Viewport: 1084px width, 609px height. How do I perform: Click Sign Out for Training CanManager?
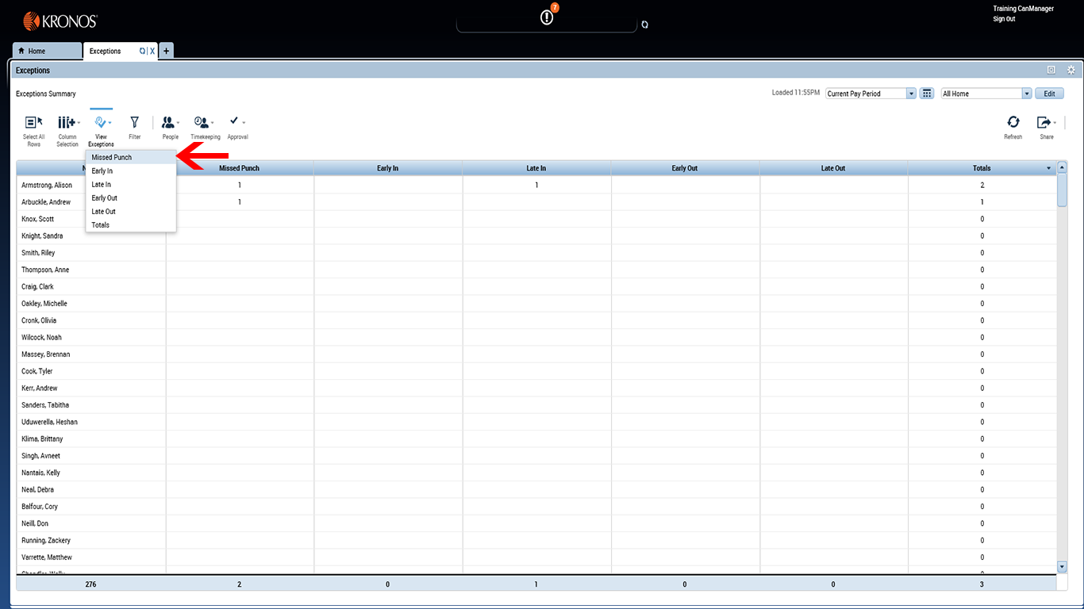tap(1003, 18)
